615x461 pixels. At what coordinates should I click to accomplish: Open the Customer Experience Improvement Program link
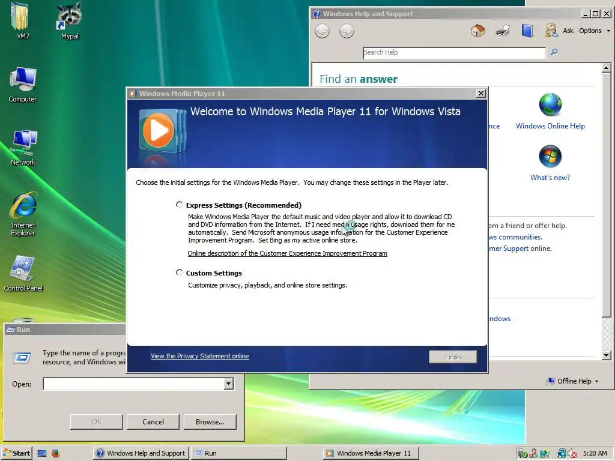287,253
